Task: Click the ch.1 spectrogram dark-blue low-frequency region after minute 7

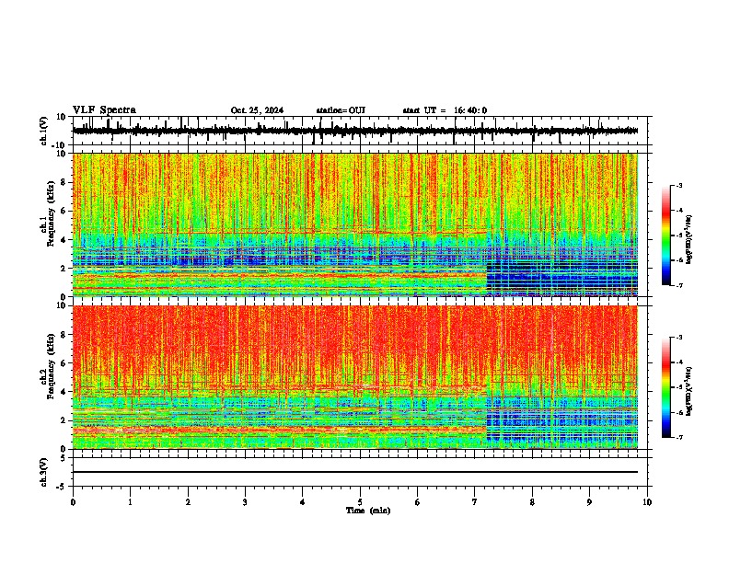Action: (x=561, y=279)
